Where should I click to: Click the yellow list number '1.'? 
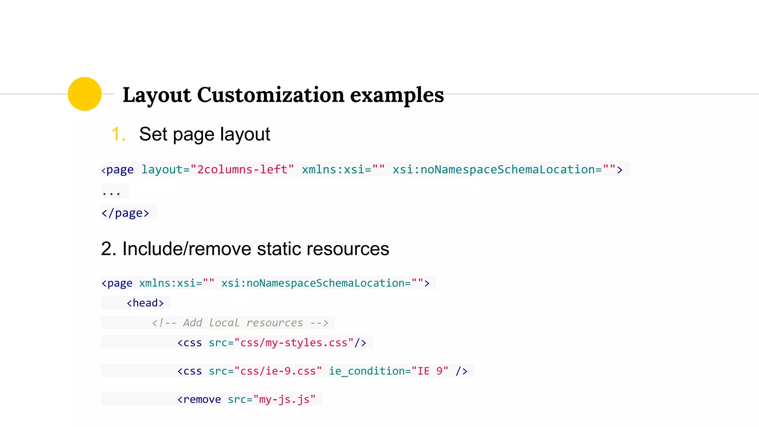tap(119, 134)
